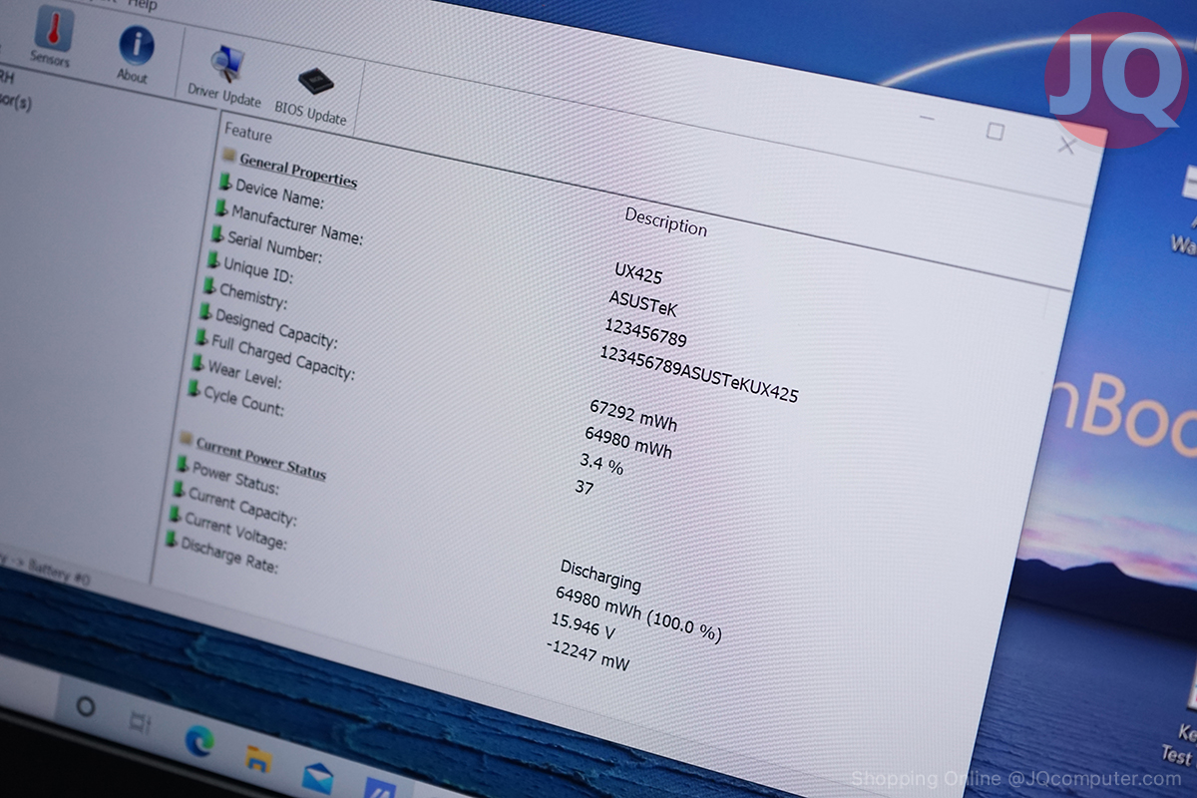
Task: Select the "Discharge Rate:" label
Action: [229, 557]
